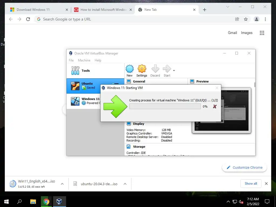The image size is (276, 207).
Task: Click the VirtualBox taskbar icon
Action: pyautogui.click(x=59, y=202)
